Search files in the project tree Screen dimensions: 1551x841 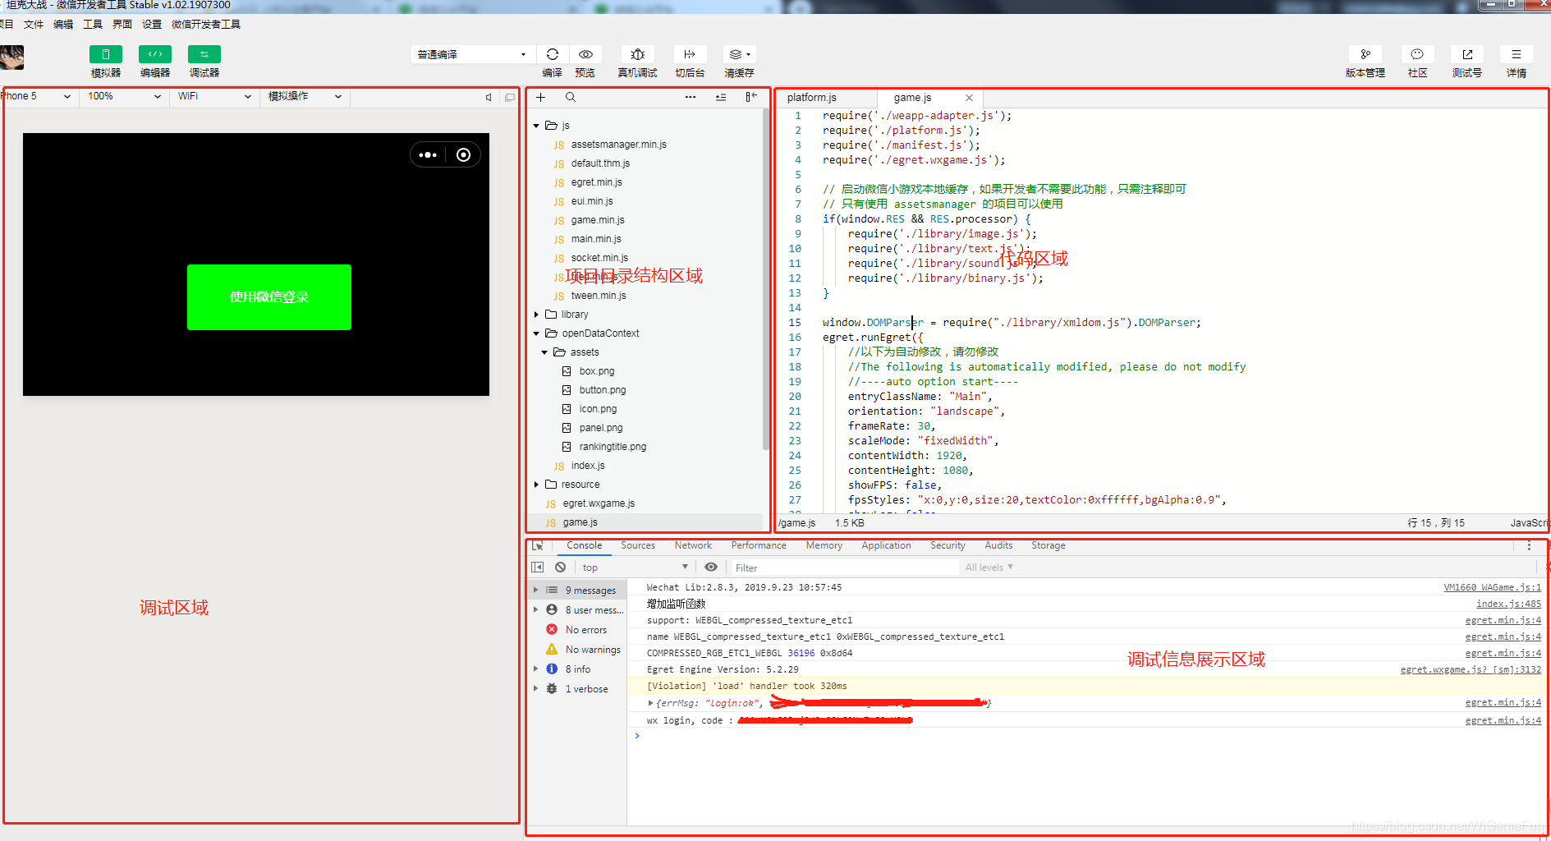571,97
